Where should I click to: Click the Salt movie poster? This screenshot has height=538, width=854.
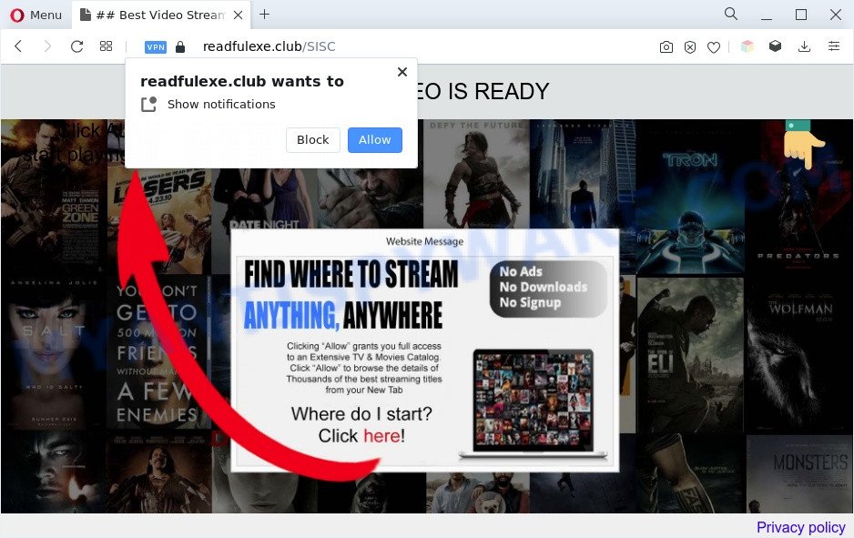coord(54,353)
